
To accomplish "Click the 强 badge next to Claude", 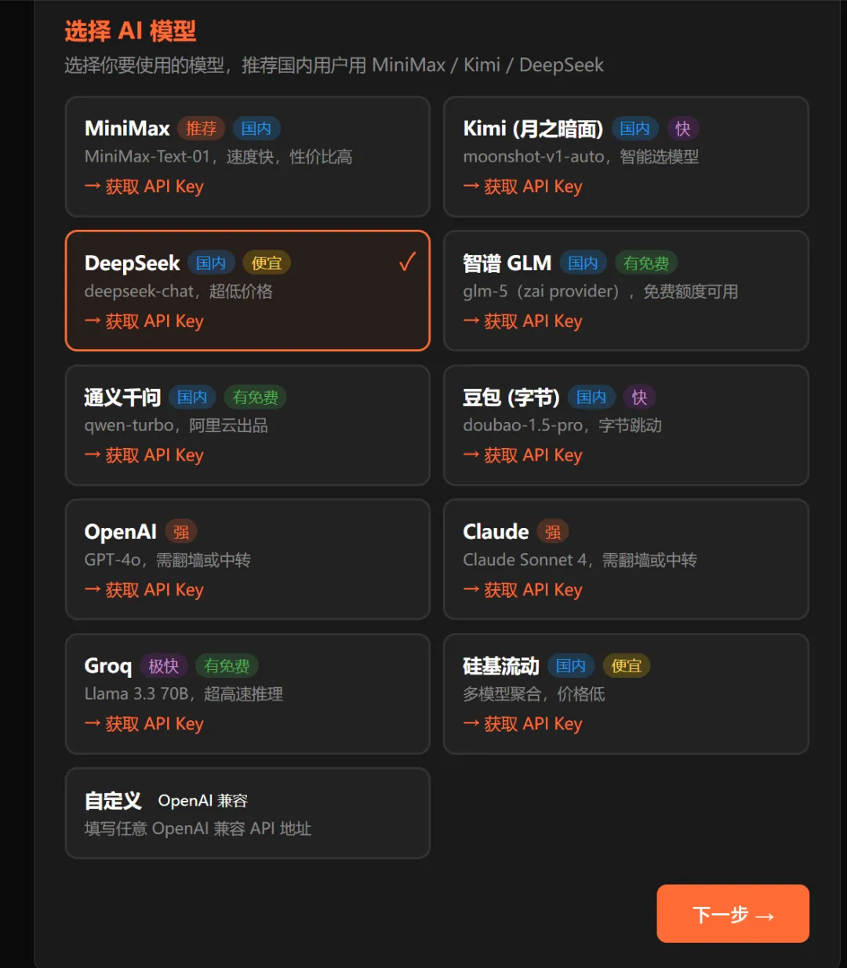I will [x=553, y=532].
